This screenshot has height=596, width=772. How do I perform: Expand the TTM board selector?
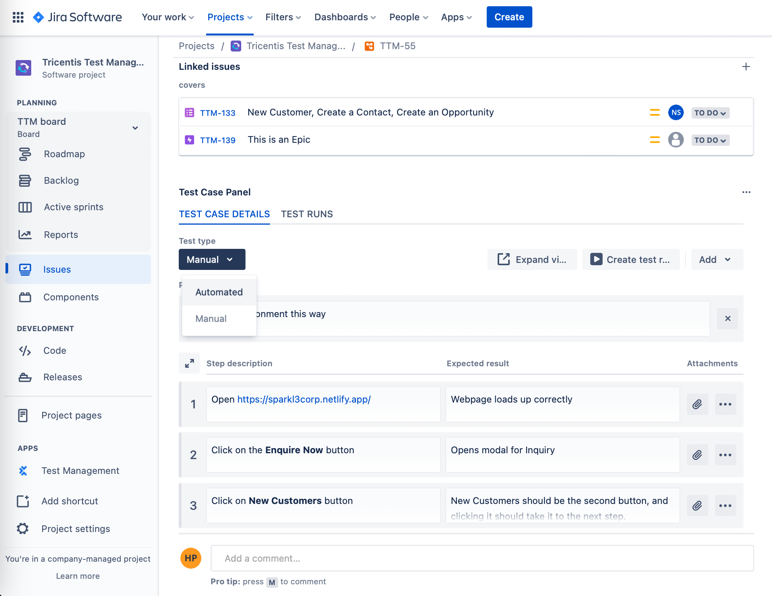click(135, 128)
